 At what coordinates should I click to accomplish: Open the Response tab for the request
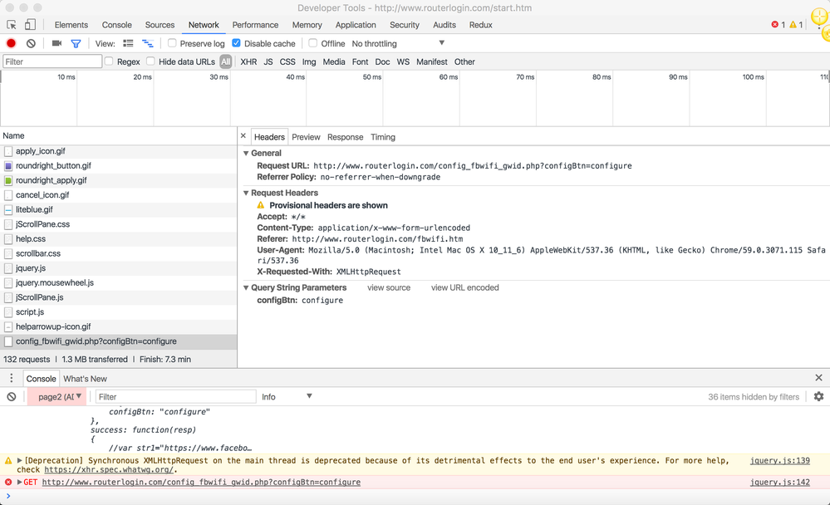(x=345, y=137)
